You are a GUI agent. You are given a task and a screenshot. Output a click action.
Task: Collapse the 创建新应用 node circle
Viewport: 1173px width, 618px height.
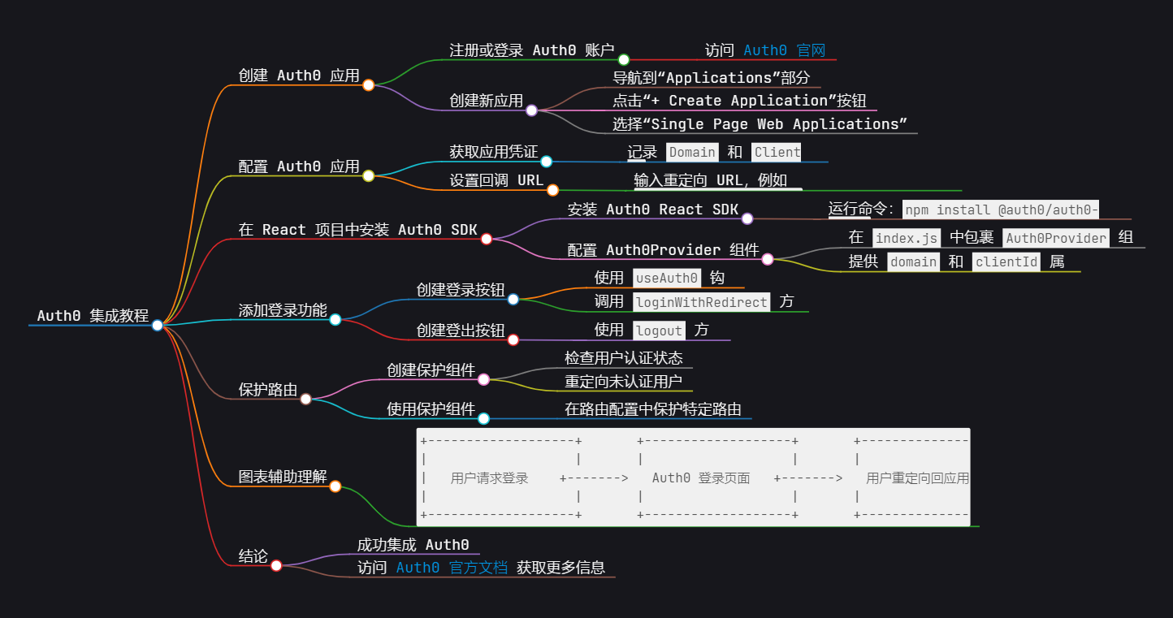coord(531,110)
